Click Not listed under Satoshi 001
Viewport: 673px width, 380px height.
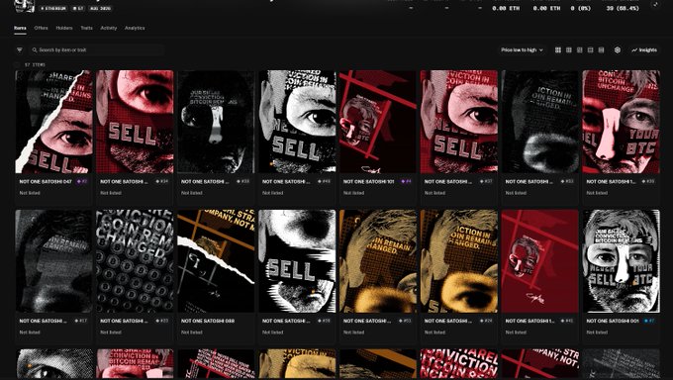(x=597, y=332)
